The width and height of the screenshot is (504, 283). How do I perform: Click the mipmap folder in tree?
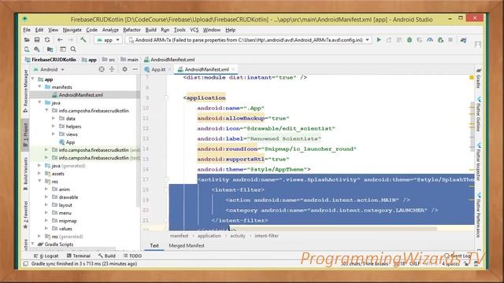click(x=65, y=221)
